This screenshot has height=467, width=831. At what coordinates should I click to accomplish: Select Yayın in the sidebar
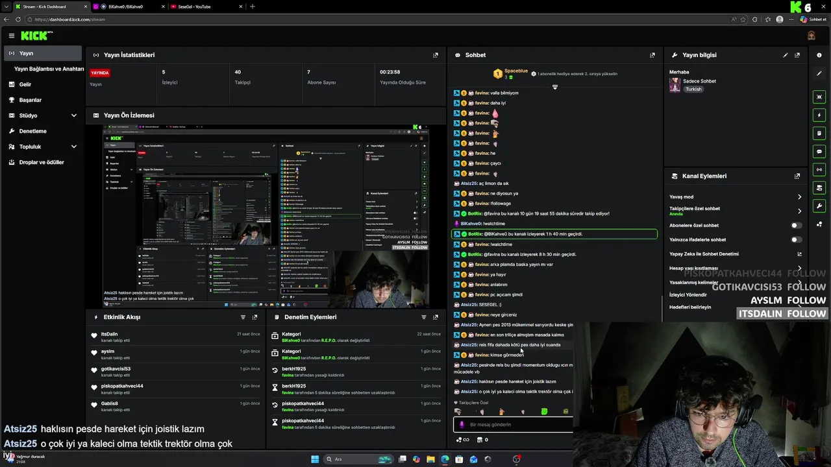tap(42, 53)
